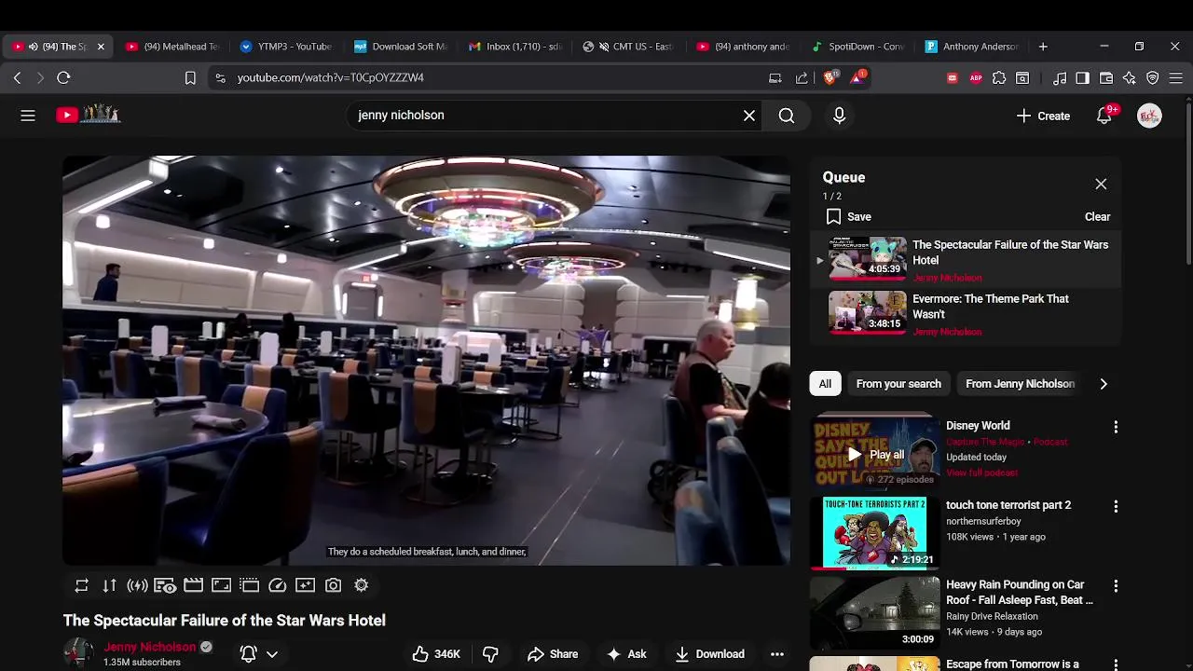Close the Queue panel
The image size is (1193, 671).
pos(1101,185)
